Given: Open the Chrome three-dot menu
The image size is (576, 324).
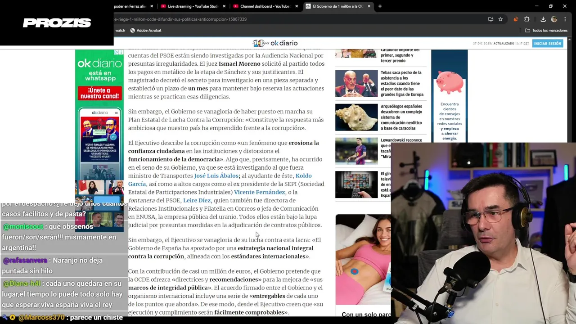Looking at the screenshot, I should coord(565,19).
